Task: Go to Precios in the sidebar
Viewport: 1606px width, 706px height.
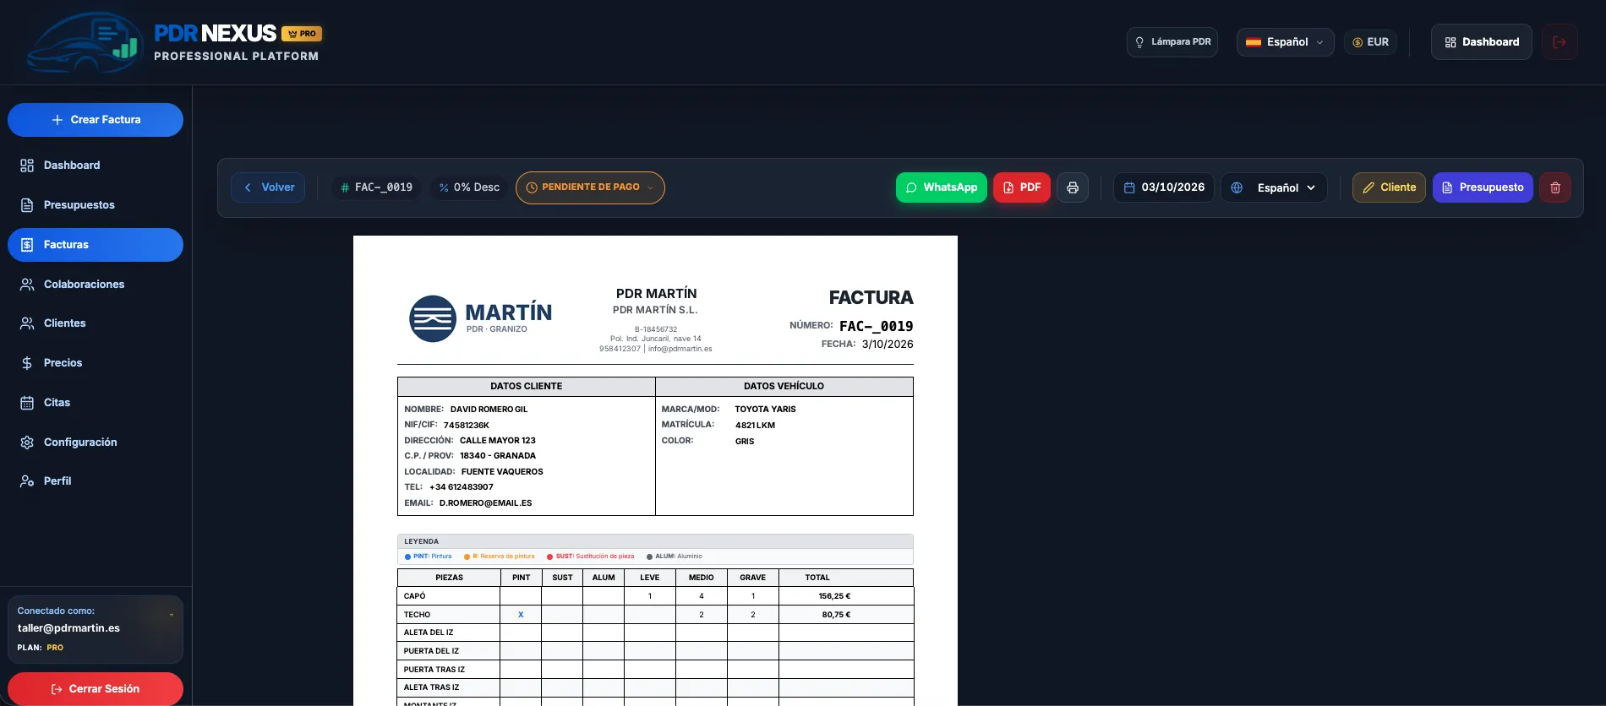Action: (96, 363)
